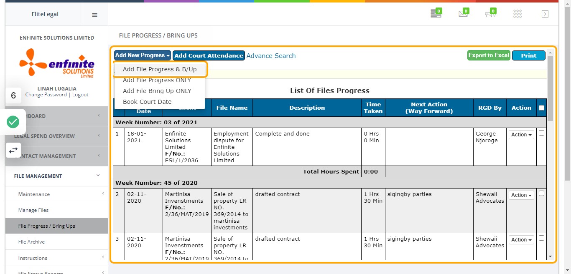571x274 pixels.
Task: Click the Logout link
Action: [x=80, y=95]
